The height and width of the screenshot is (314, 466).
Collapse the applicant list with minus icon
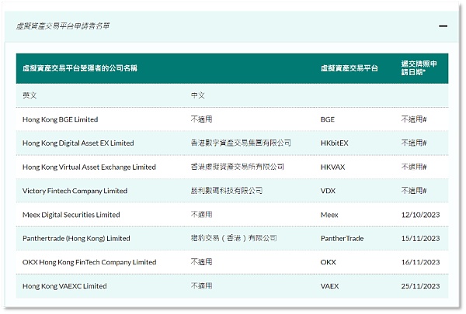tap(443, 26)
